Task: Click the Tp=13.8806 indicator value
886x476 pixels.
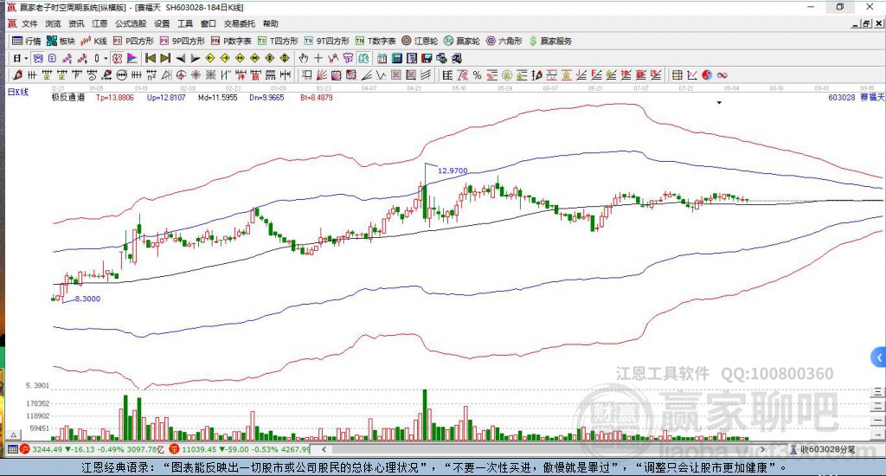Action: [x=115, y=97]
